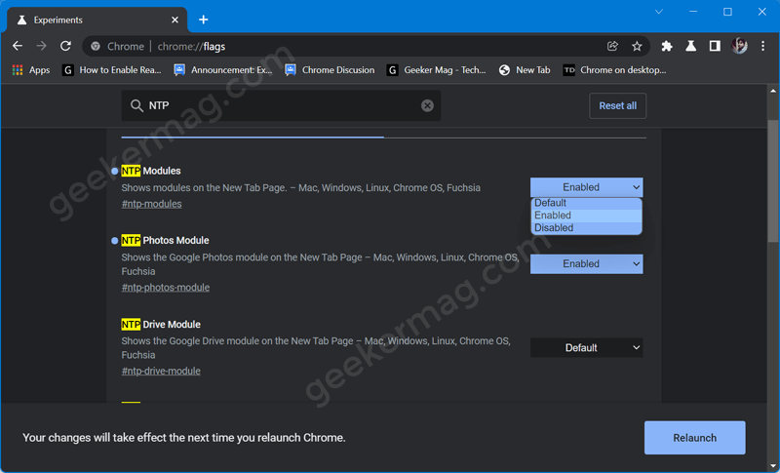Click the page scrollbar up arrow

[772, 91]
